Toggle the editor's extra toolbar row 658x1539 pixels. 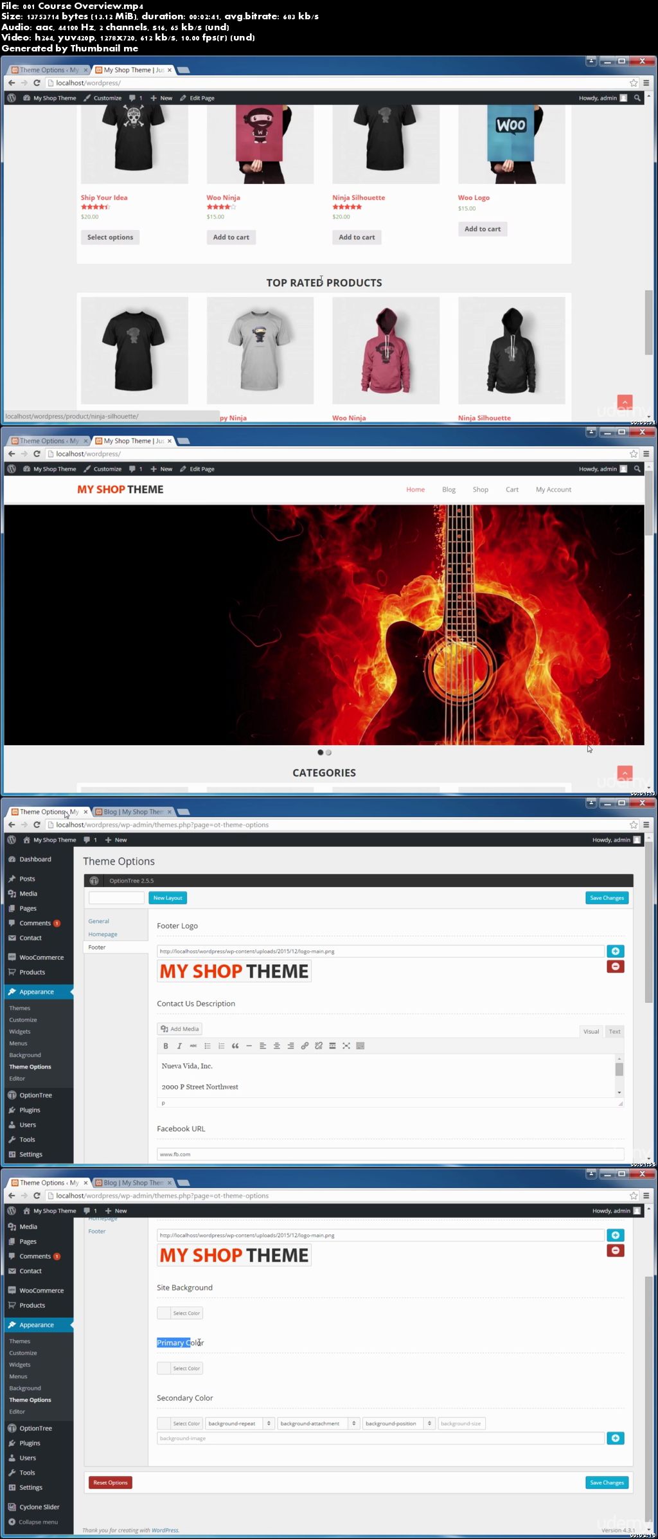point(360,1046)
